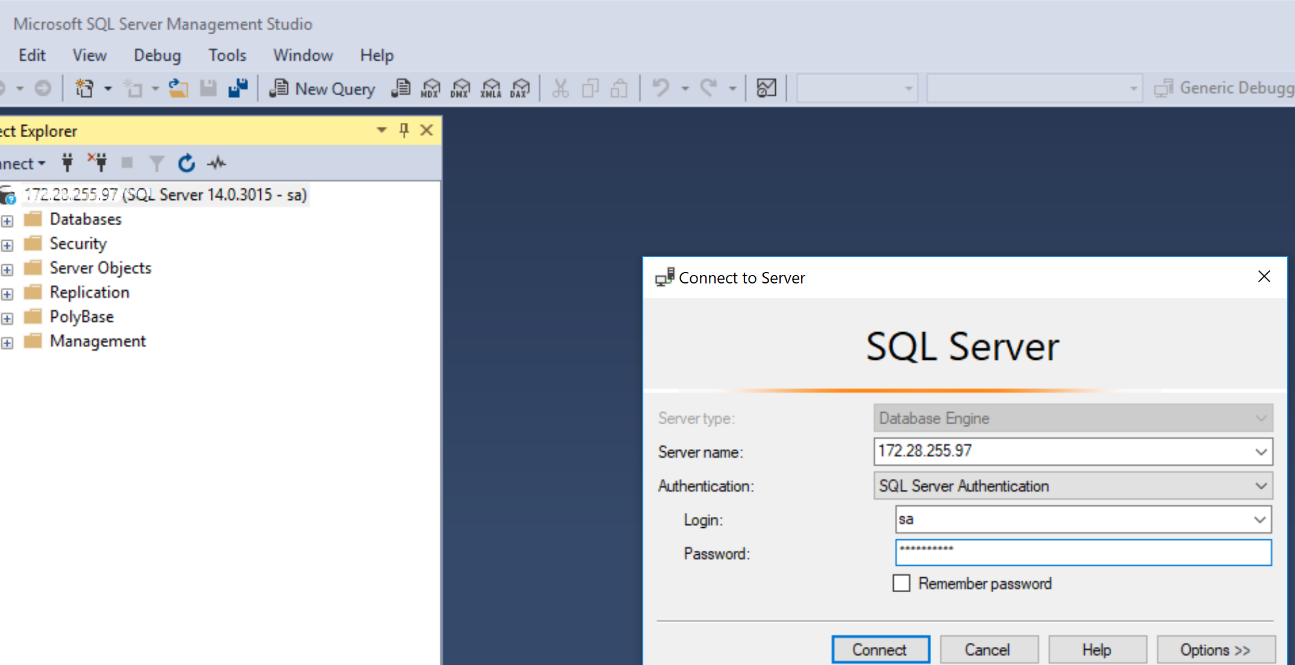This screenshot has height=665, width=1295.
Task: Click the Analysis Services MDX Query icon
Action: pyautogui.click(x=430, y=88)
